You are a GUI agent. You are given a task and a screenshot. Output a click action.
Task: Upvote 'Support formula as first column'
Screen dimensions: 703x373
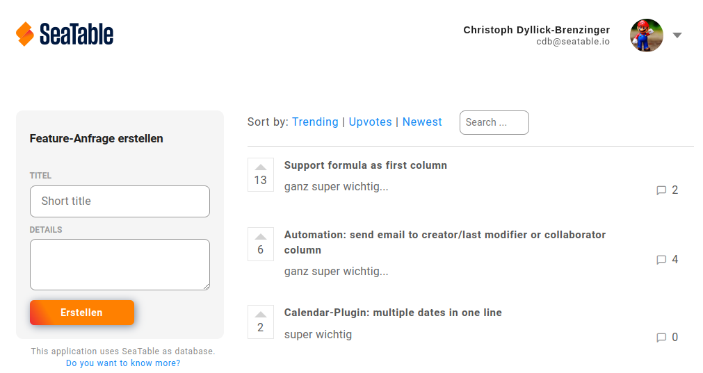[x=261, y=167]
